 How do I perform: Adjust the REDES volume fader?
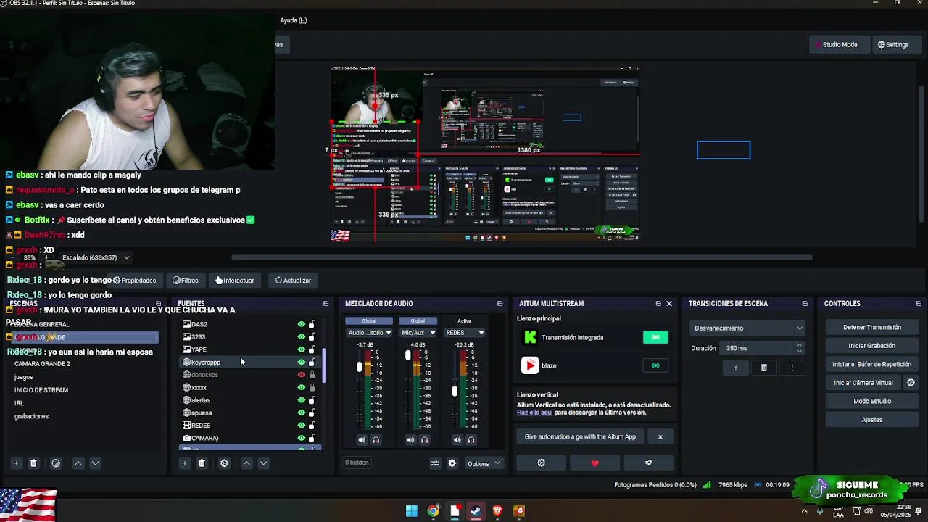[455, 391]
